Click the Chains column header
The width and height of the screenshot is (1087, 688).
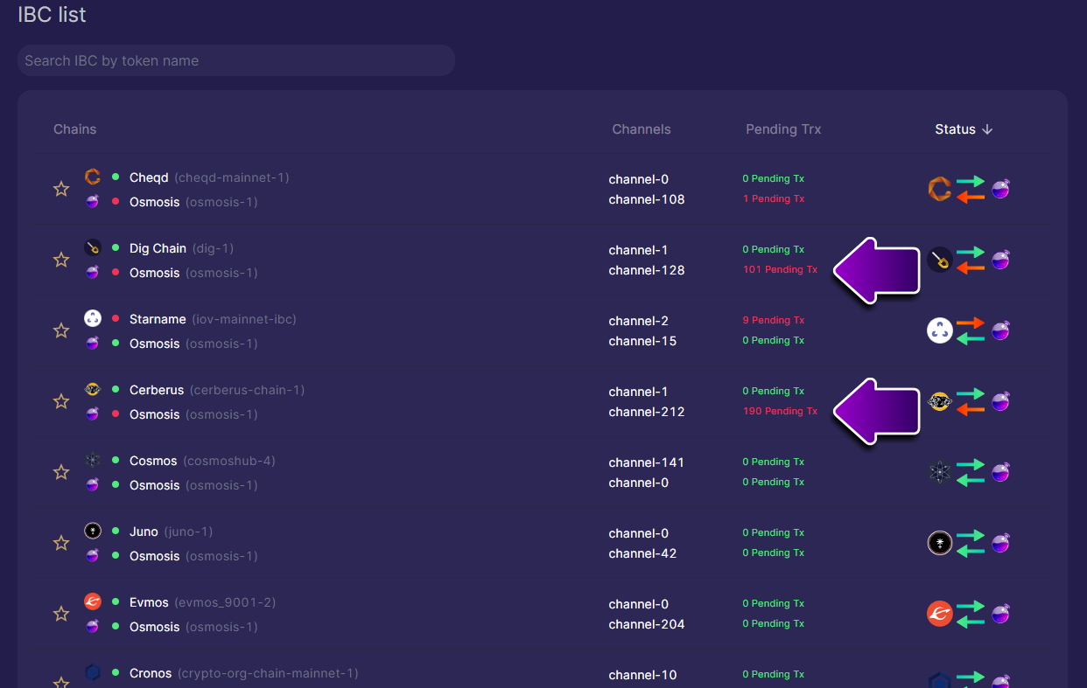point(75,129)
